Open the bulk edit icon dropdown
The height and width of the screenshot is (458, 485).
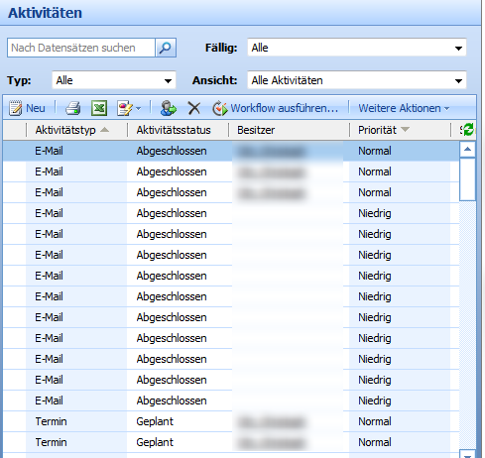point(129,108)
